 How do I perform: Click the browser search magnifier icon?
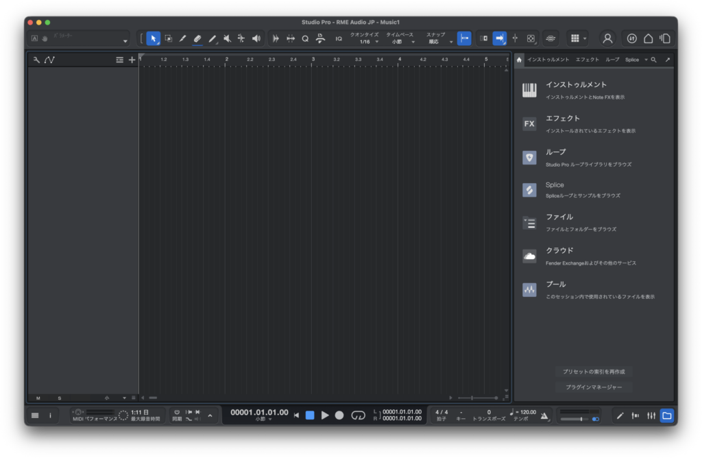point(654,60)
